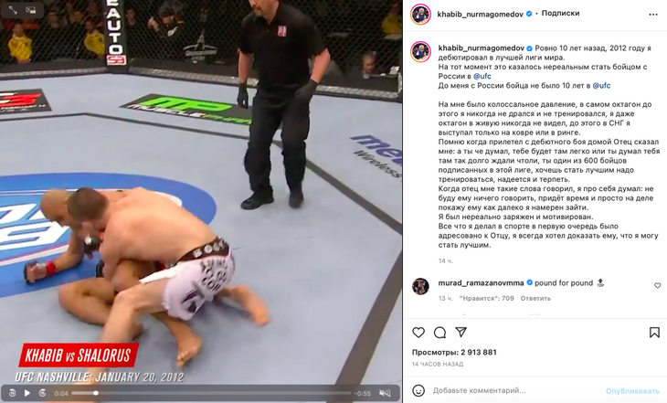The image size is (667, 403).
Task: Reply to the comment via 'Ответить'
Action: 535,298
